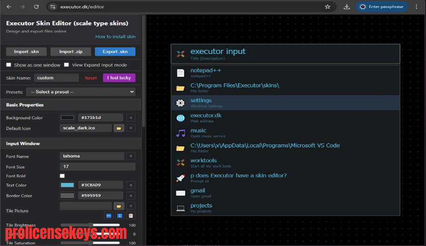Click the envelope icon beside gmail
The width and height of the screenshot is (426, 246).
180,193
